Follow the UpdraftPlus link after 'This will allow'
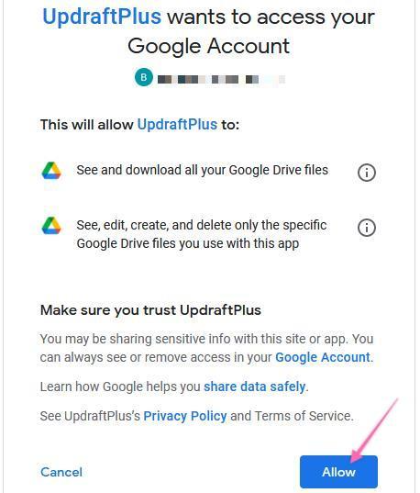The height and width of the screenshot is (493, 420). click(177, 125)
